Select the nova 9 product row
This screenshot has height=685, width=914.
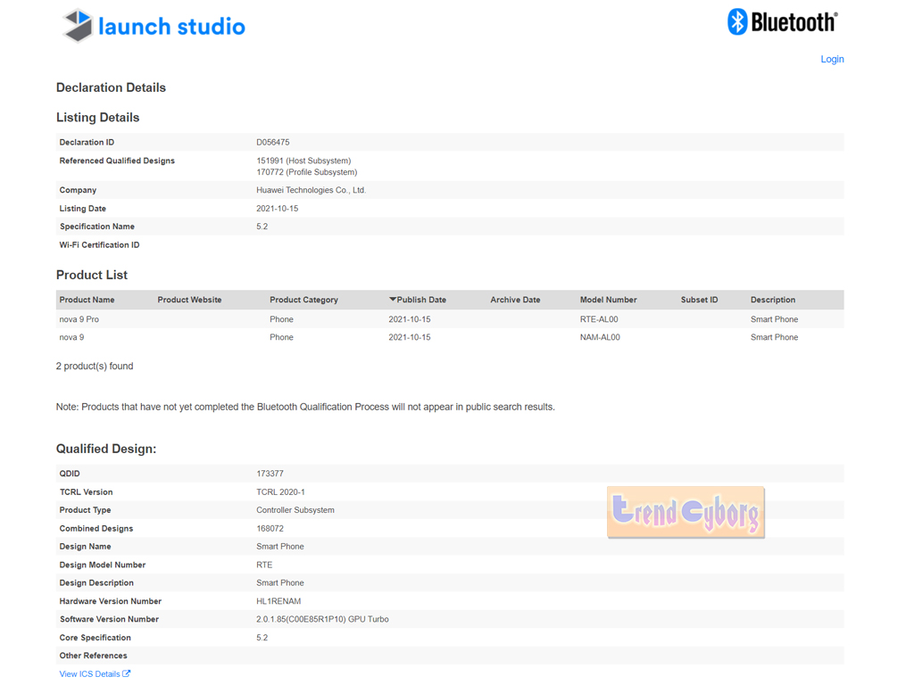(x=72, y=337)
